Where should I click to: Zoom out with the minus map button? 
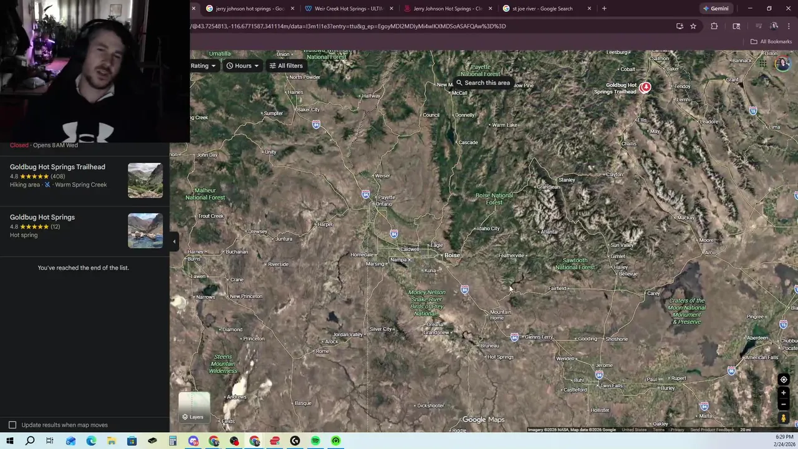tap(784, 404)
